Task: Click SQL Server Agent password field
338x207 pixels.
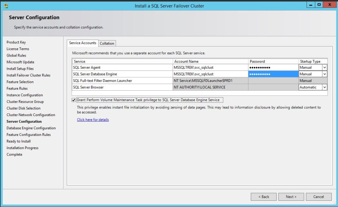Action: [x=273, y=67]
